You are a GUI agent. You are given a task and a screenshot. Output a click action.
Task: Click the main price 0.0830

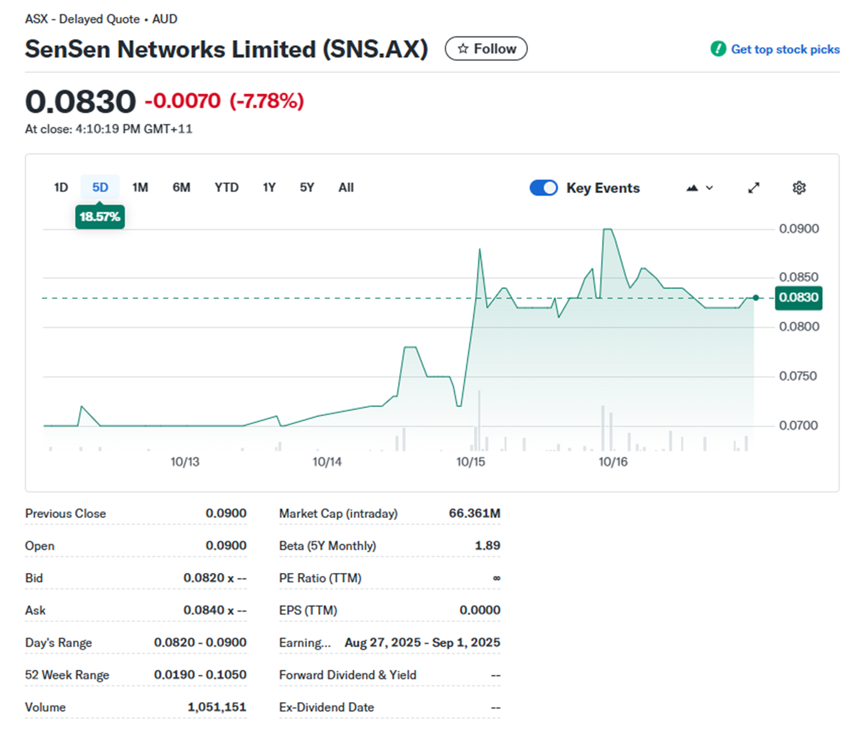pos(81,102)
